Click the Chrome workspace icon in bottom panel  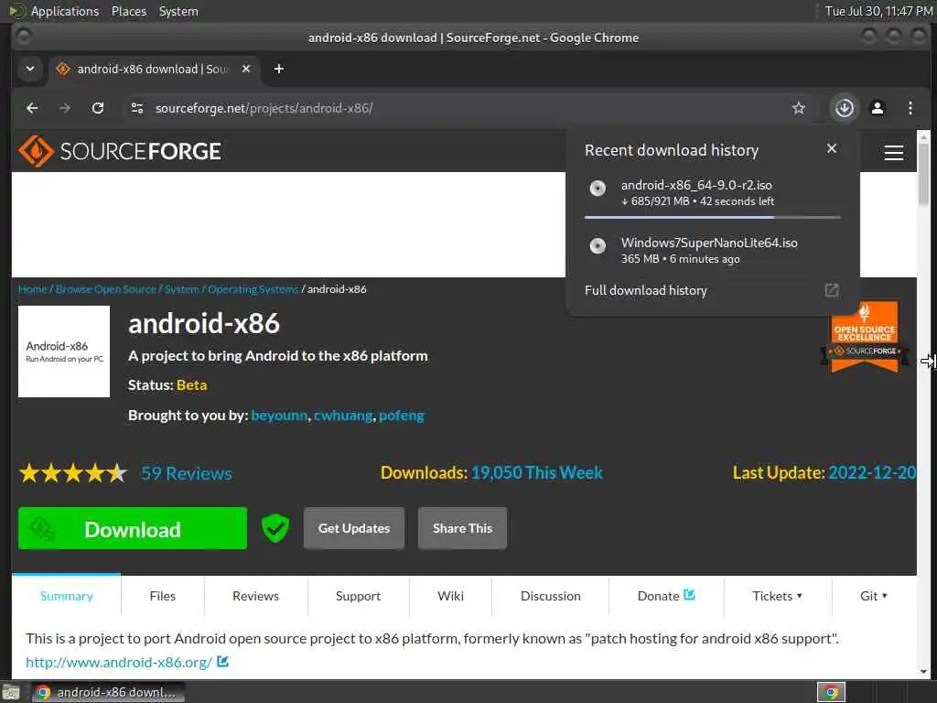coord(831,692)
